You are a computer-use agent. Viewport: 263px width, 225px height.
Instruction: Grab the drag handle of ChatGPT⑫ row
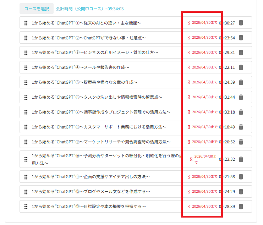pos(26,192)
